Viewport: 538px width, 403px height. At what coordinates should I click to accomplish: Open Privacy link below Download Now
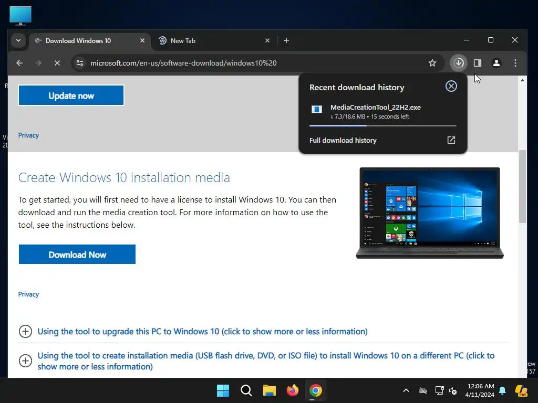(28, 294)
